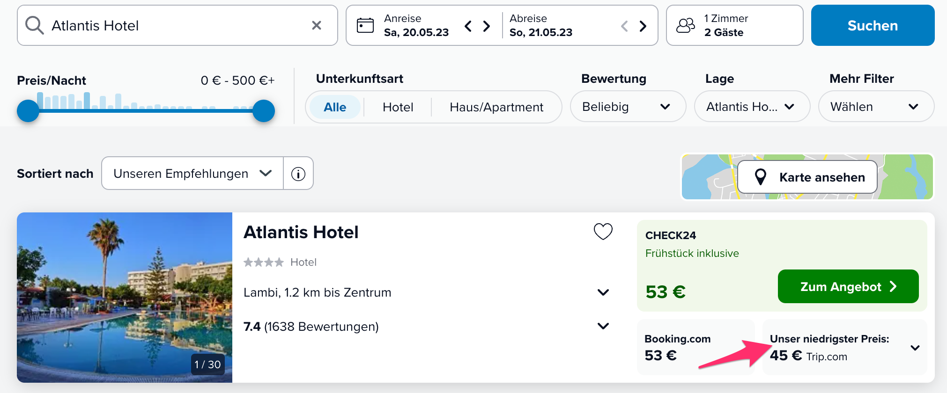Move Anreise date one day earlier
This screenshot has height=393, width=947.
(468, 26)
